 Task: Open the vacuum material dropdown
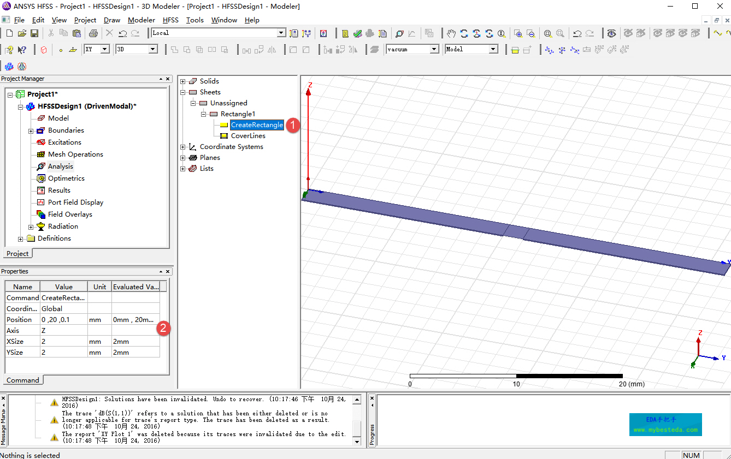434,49
